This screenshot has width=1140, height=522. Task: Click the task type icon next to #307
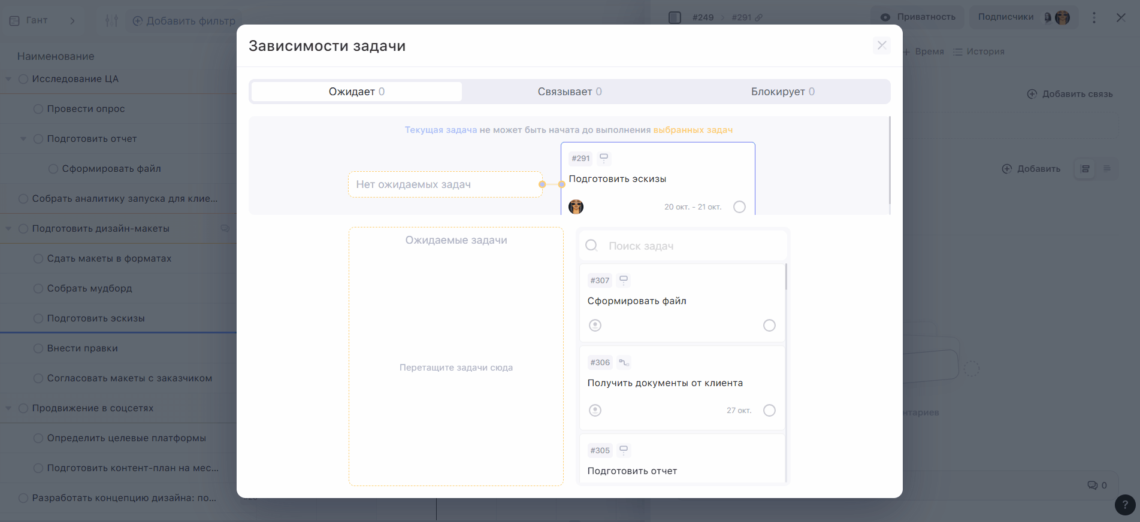point(624,280)
